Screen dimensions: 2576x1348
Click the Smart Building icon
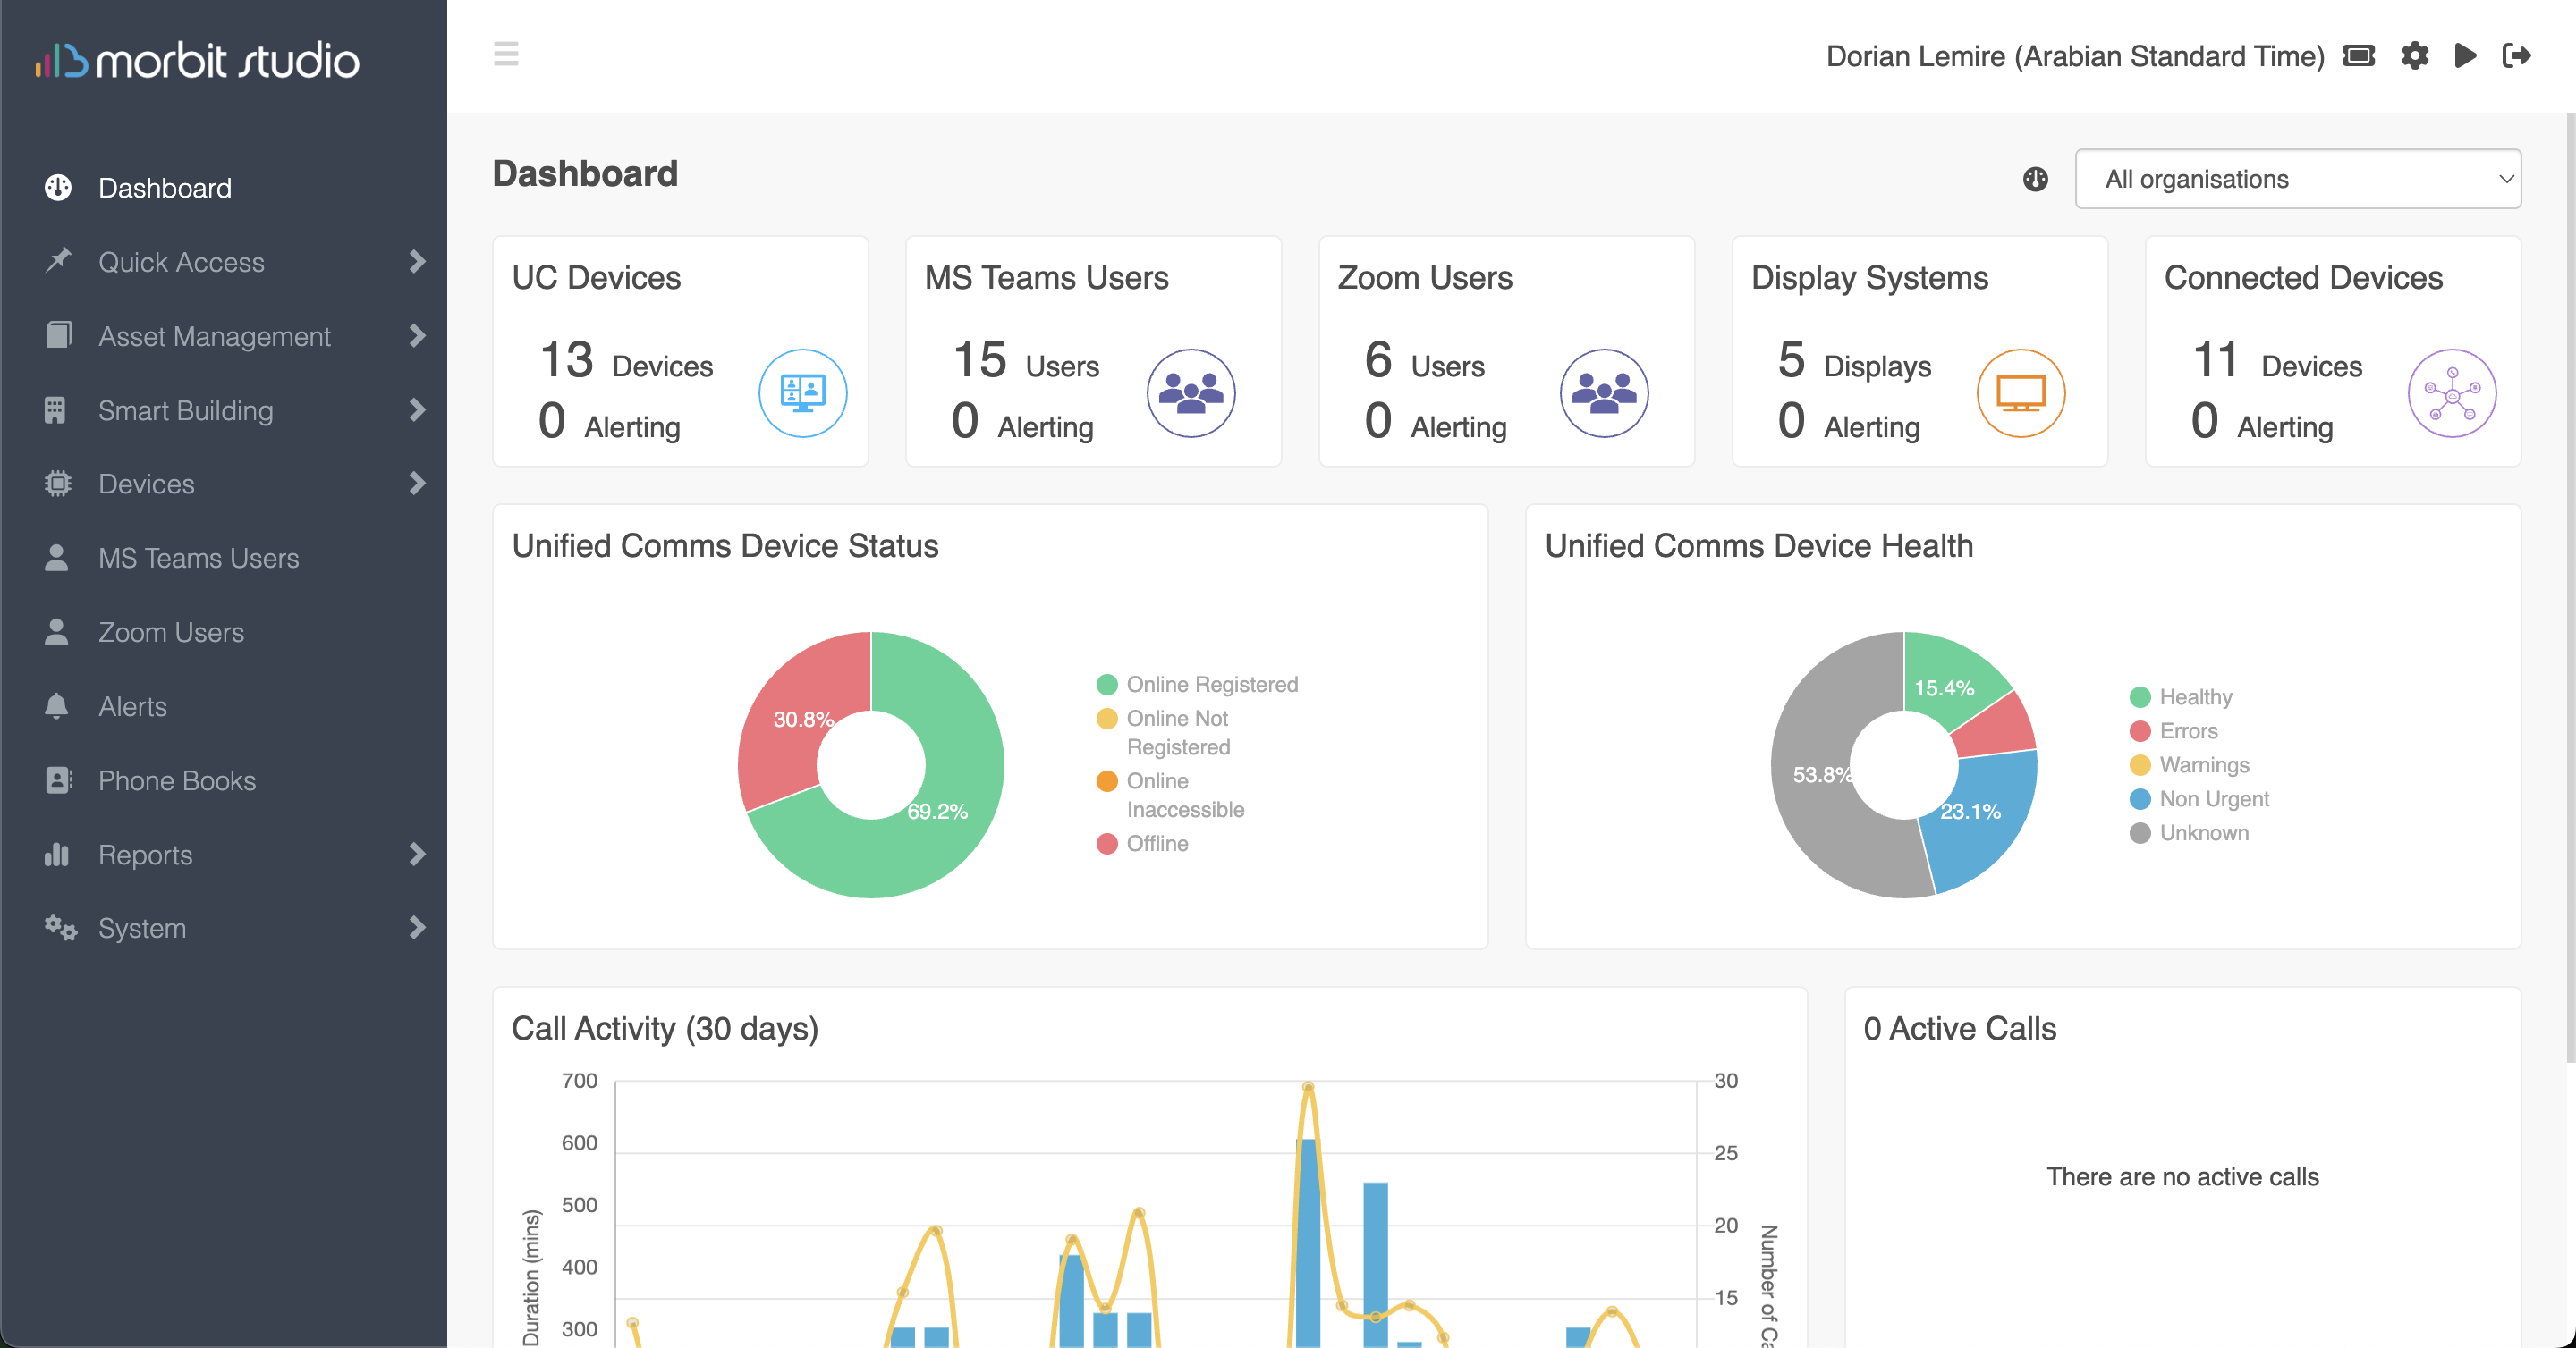(x=55, y=409)
